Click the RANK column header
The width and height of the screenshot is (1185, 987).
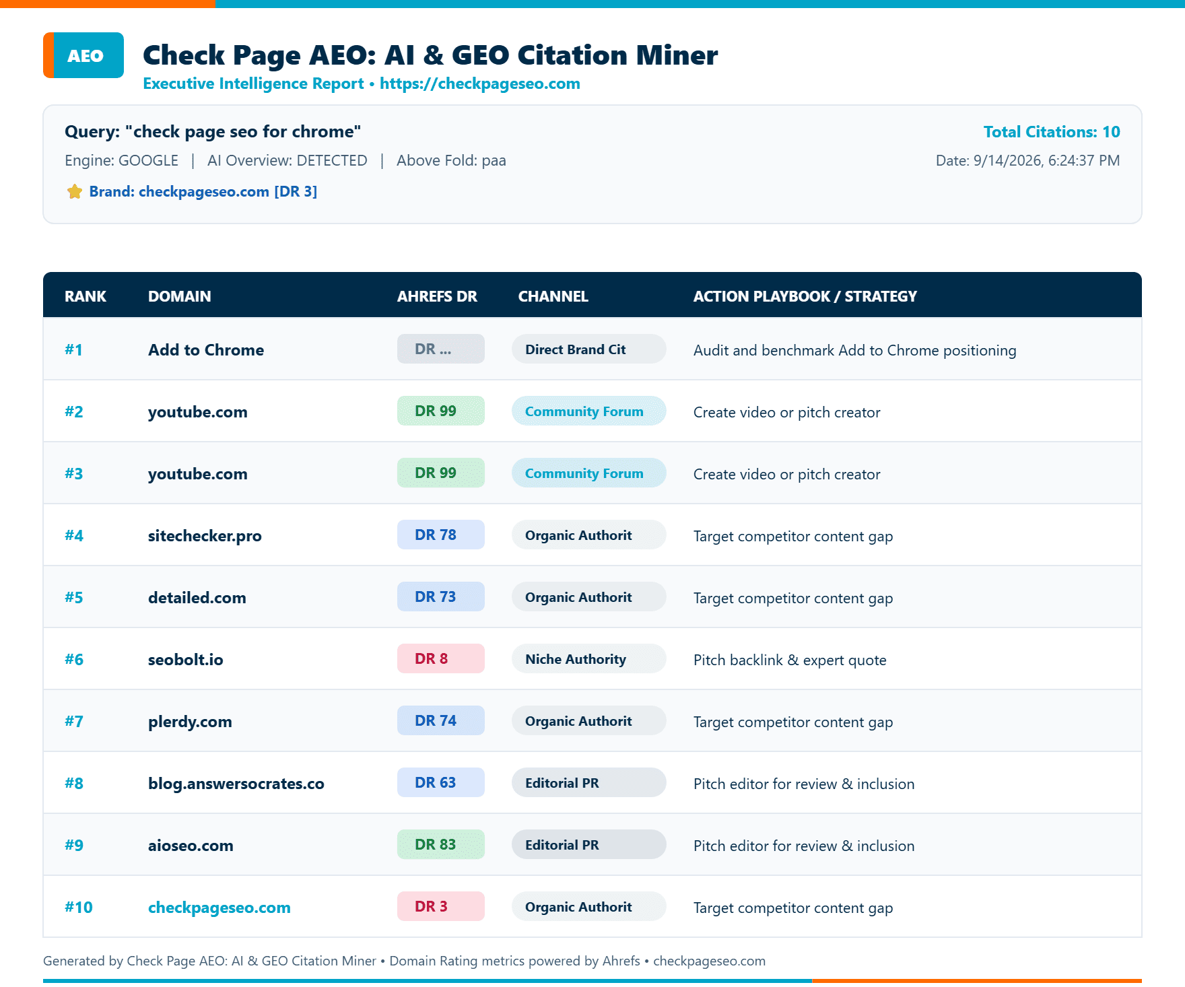pyautogui.click(x=86, y=296)
